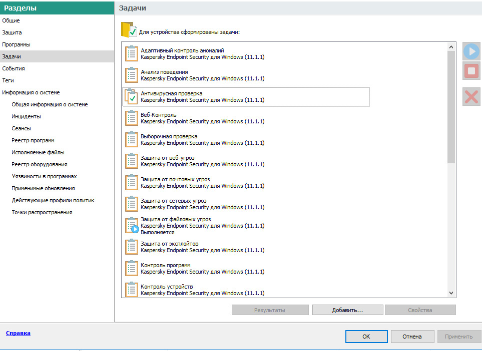Click the Свойства button
Image resolution: width=482 pixels, height=351 pixels.
coord(420,310)
